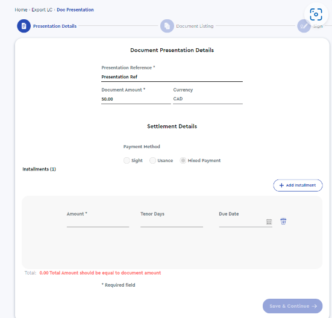The image size is (332, 318).
Task: Go to Home in the breadcrumb
Action: (x=21, y=10)
